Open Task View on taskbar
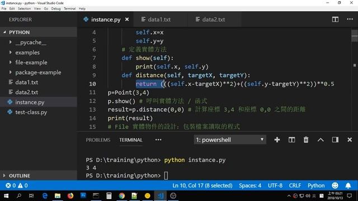This screenshot has width=358, height=201. pos(31,196)
